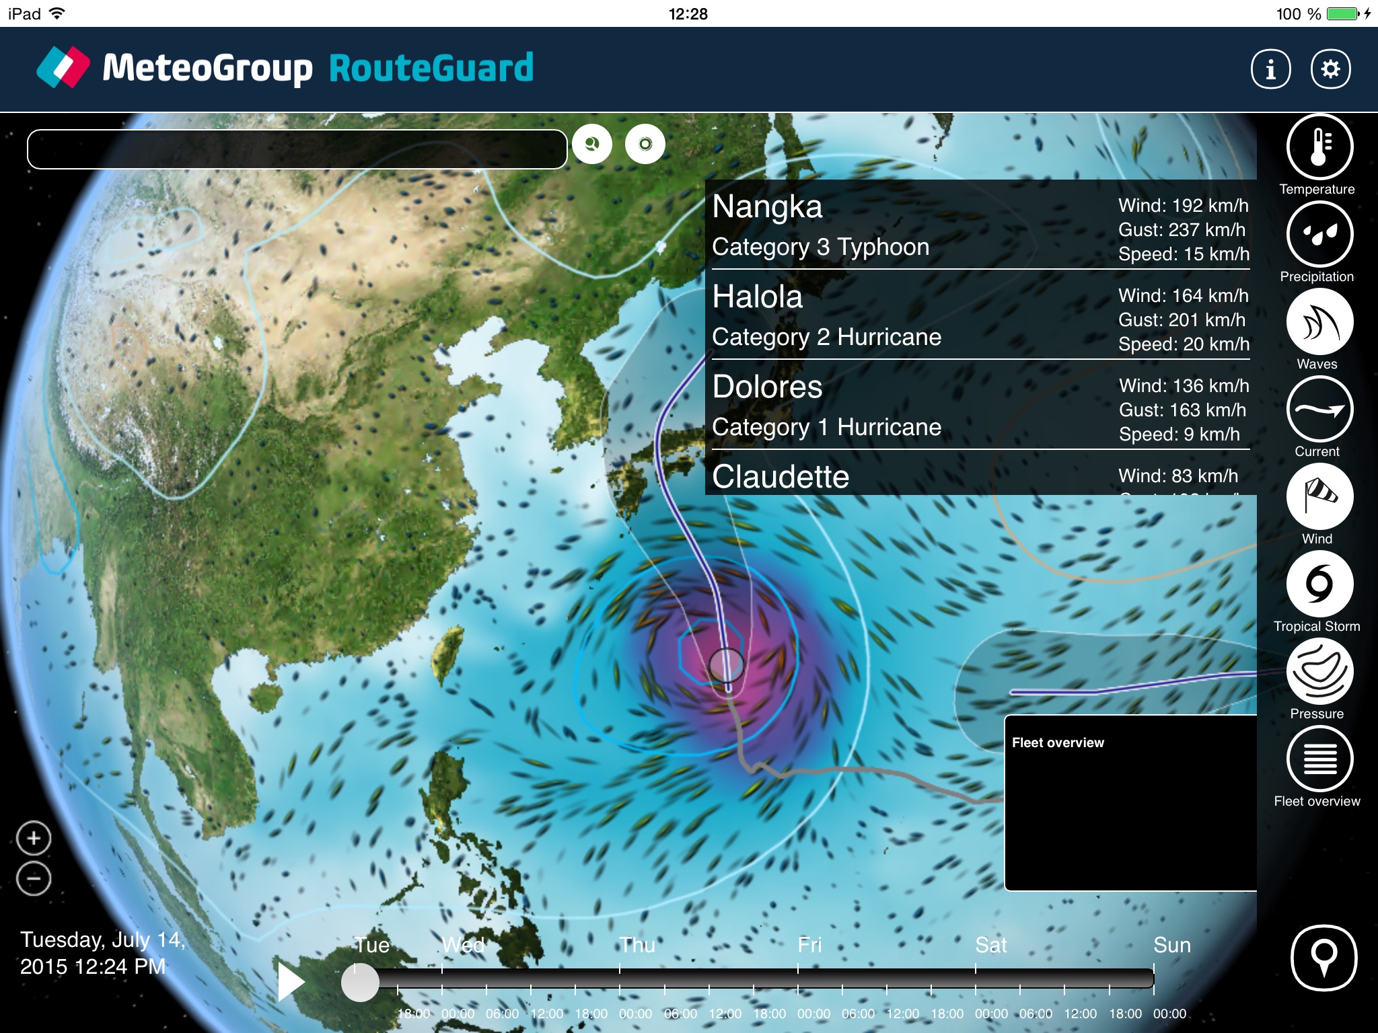Screen dimensions: 1378x1033
Task: Click the Fleet overview panel title
Action: click(x=1058, y=742)
